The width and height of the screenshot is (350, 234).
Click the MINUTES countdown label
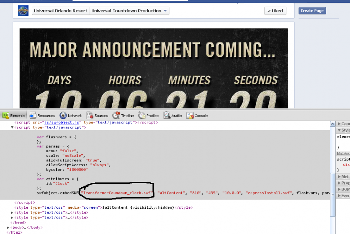pyautogui.click(x=189, y=80)
